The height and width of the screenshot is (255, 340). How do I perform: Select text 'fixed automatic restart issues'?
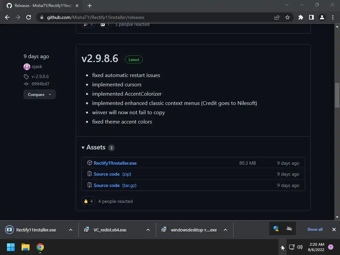click(x=126, y=75)
